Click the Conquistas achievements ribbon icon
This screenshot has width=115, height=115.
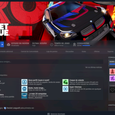pyautogui.click(x=74, y=45)
